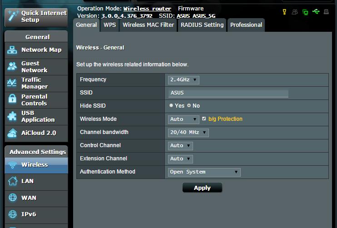Open IPv6 settings from sidebar
337x228 pixels.
point(36,215)
